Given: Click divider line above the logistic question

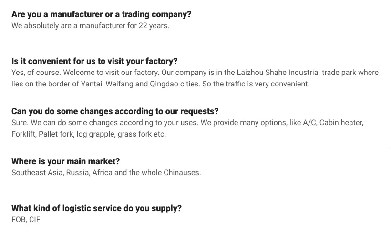Looking at the screenshot, I should tap(195, 195).
